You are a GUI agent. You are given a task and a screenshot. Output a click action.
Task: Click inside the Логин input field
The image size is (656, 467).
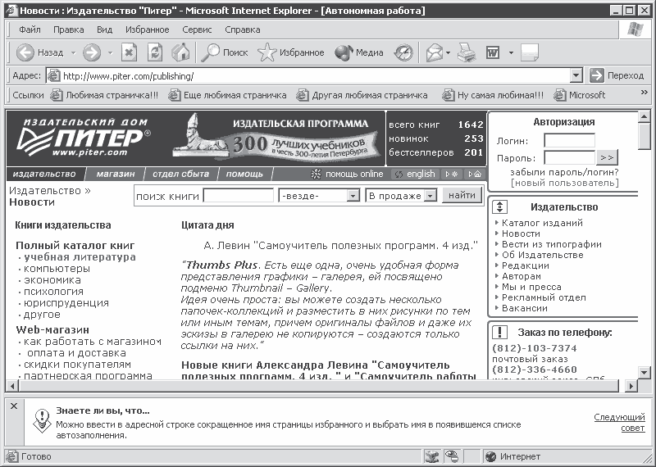(569, 140)
